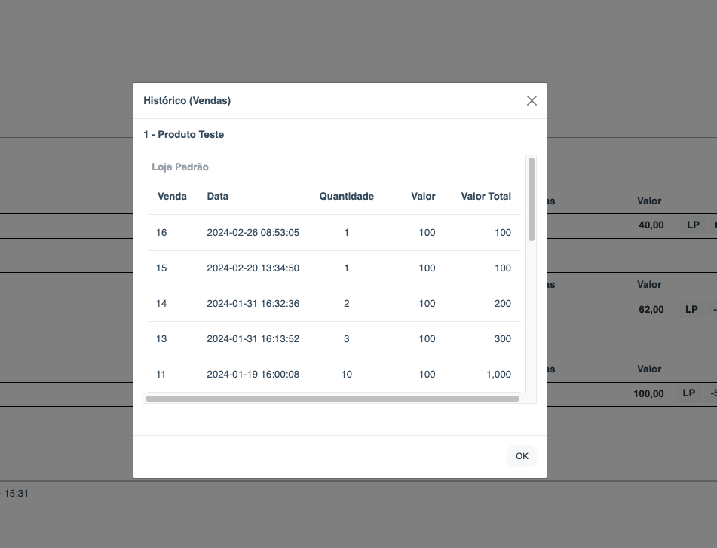Click the Quantidade column header
This screenshot has height=548, width=717.
(x=346, y=196)
